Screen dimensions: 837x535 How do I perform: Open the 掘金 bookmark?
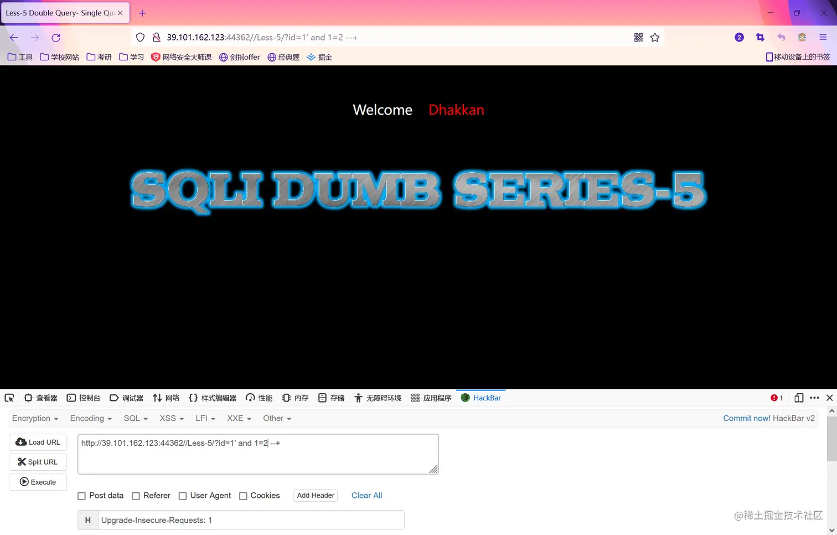319,57
